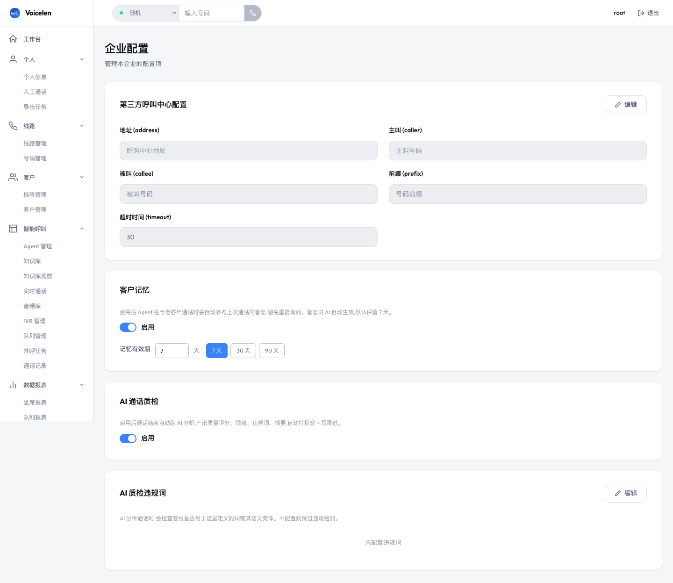Viewport: 673px width, 583px height.
Task: Click the root username
Action: [619, 13]
